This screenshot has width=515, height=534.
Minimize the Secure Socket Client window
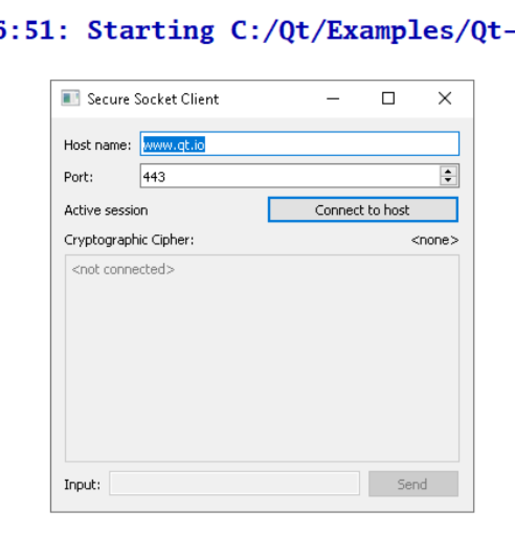point(332,98)
